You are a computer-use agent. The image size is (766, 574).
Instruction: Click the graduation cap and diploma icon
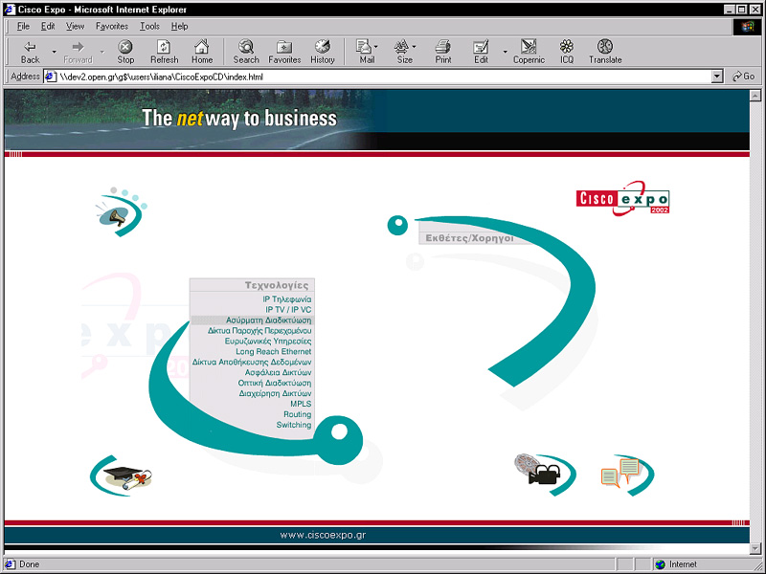(122, 475)
